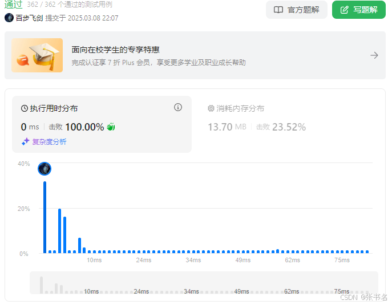Click the 362 / 362 个通过的测试用例 text

point(70,5)
